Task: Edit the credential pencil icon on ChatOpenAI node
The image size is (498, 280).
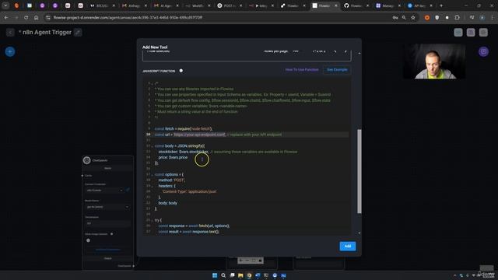Action: (x=128, y=190)
